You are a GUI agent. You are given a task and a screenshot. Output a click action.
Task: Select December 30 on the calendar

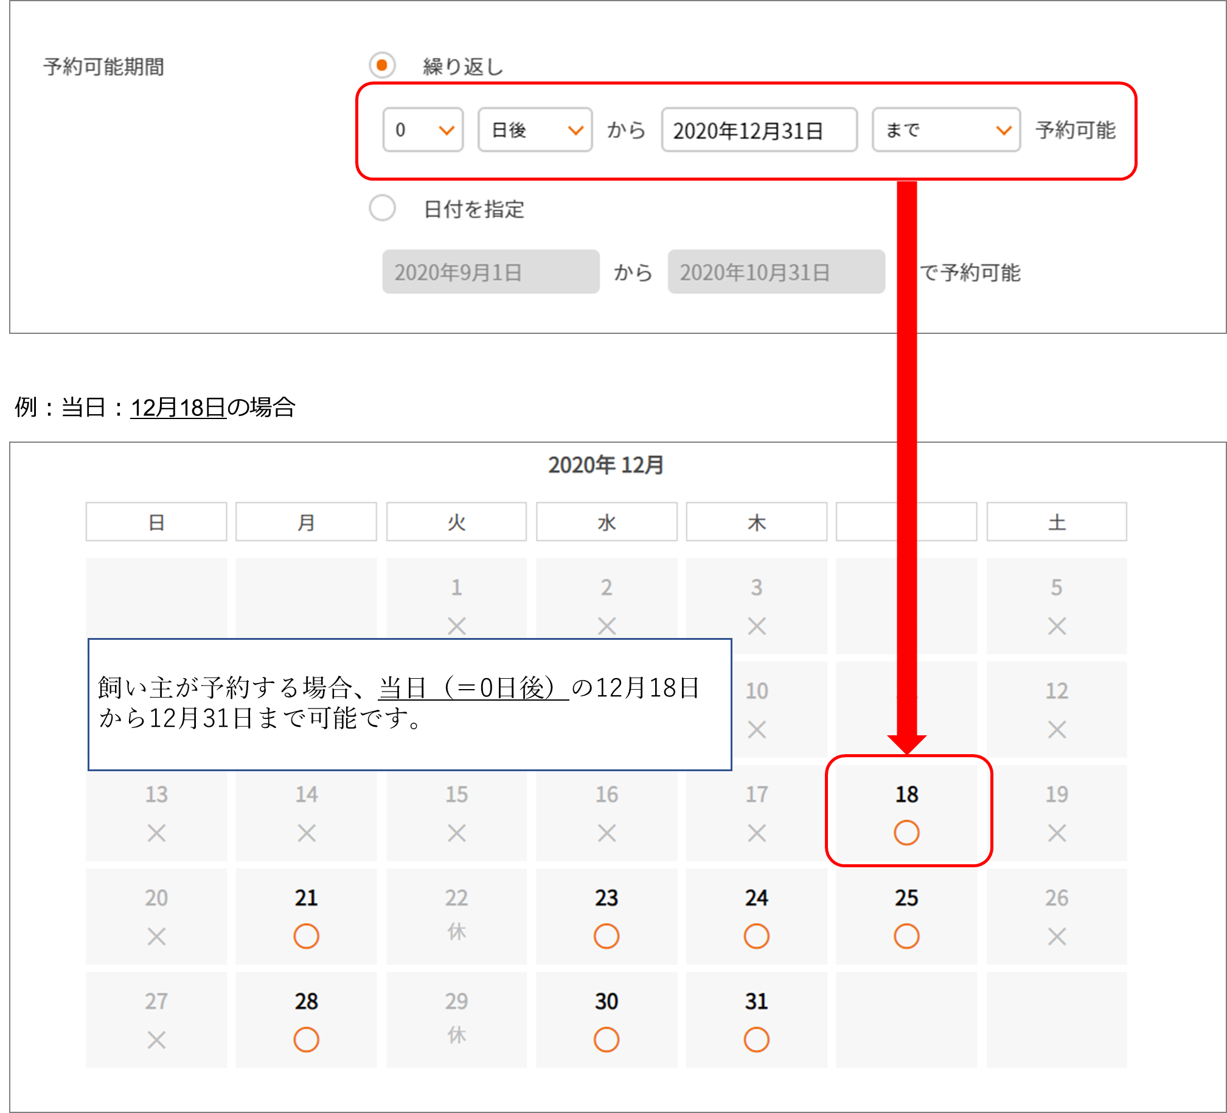coord(606,1019)
